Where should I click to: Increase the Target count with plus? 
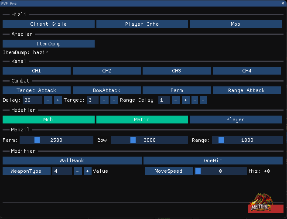(x=114, y=100)
